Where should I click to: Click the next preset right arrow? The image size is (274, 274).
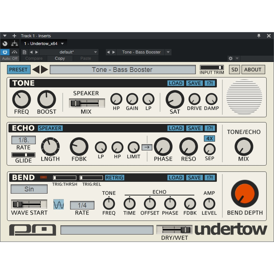click(45, 70)
